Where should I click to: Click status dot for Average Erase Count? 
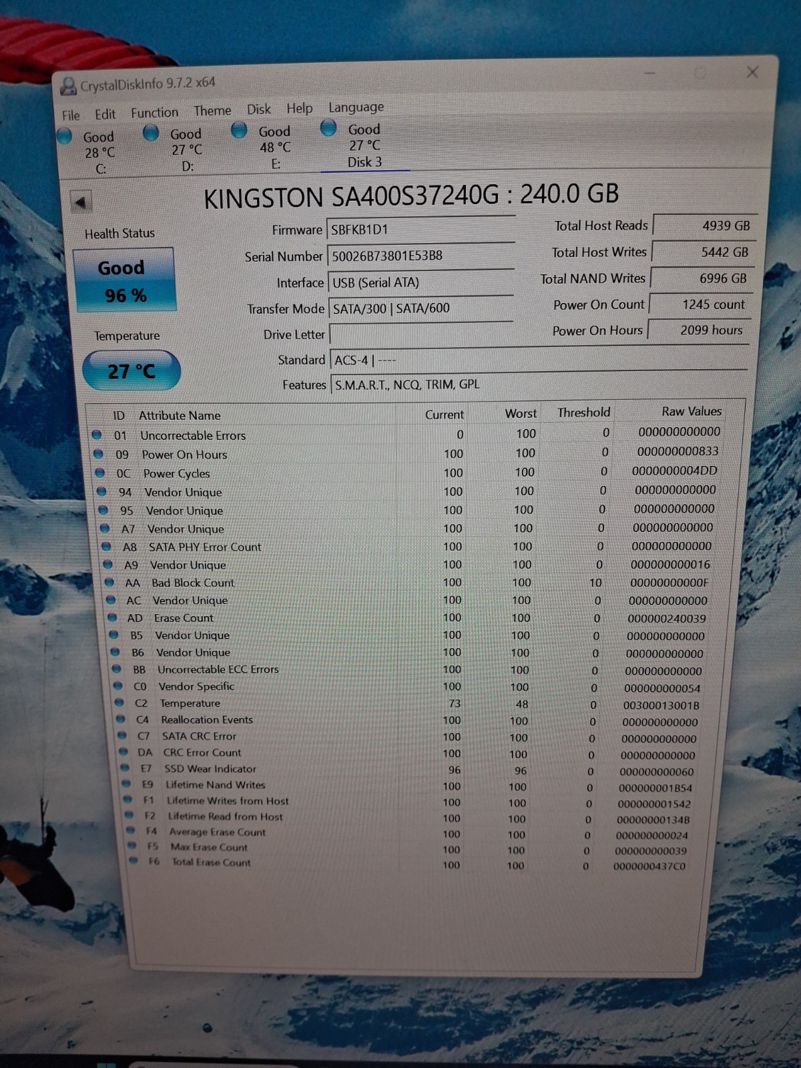tap(131, 830)
